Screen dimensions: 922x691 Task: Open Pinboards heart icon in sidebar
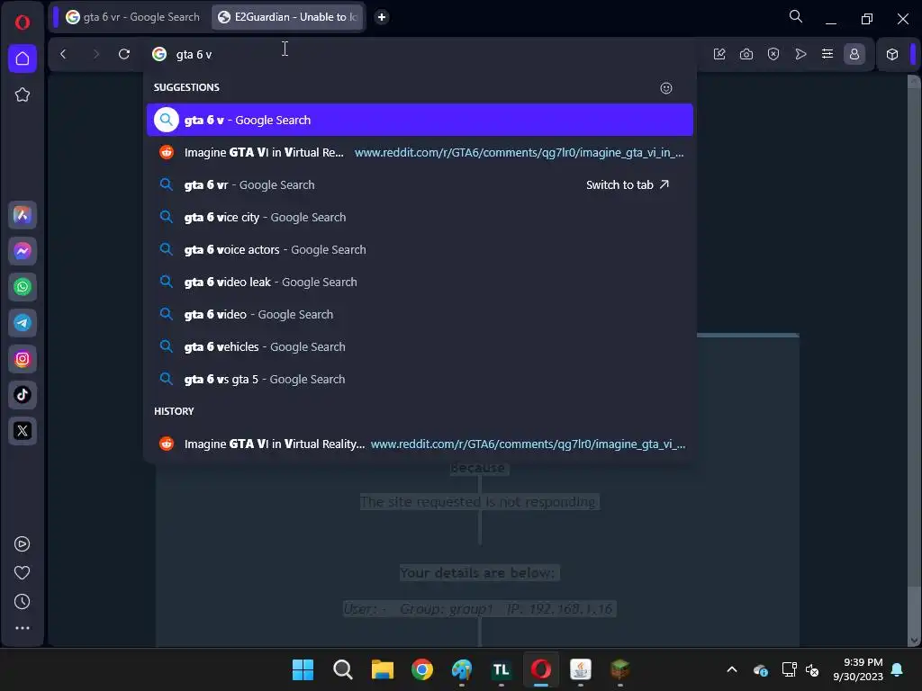(23, 573)
